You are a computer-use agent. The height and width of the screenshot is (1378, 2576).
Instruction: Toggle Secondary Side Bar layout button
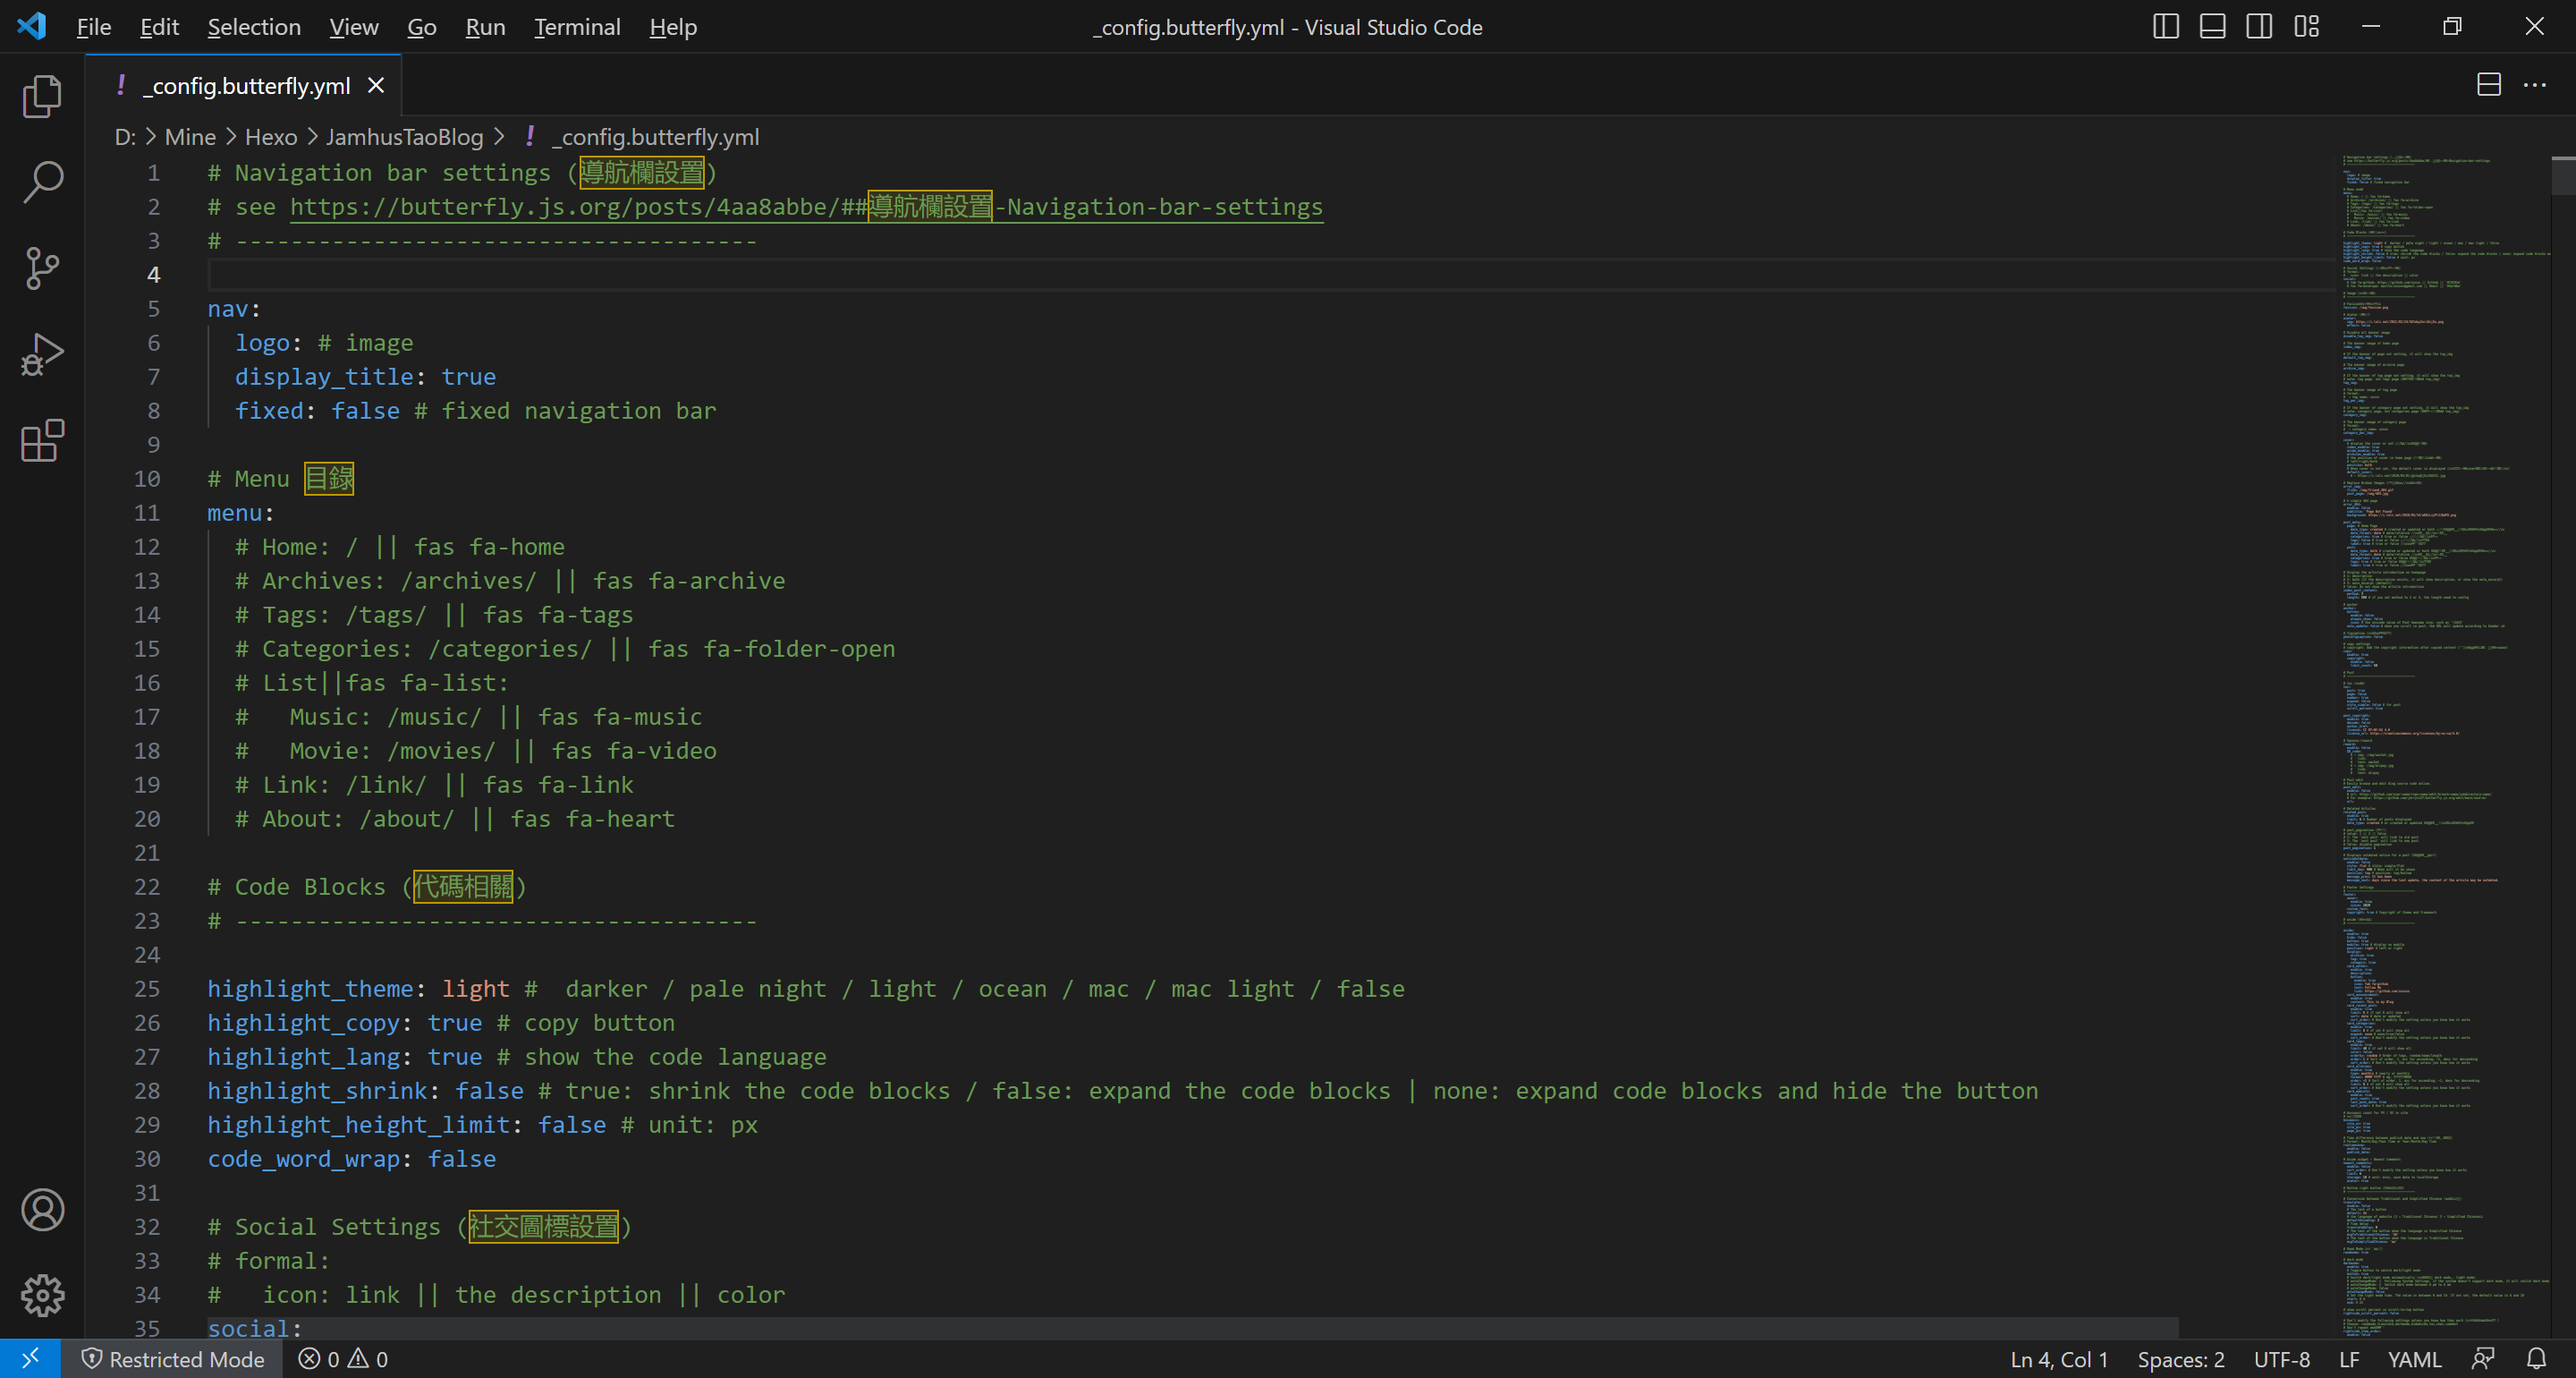pyautogui.click(x=2259, y=27)
